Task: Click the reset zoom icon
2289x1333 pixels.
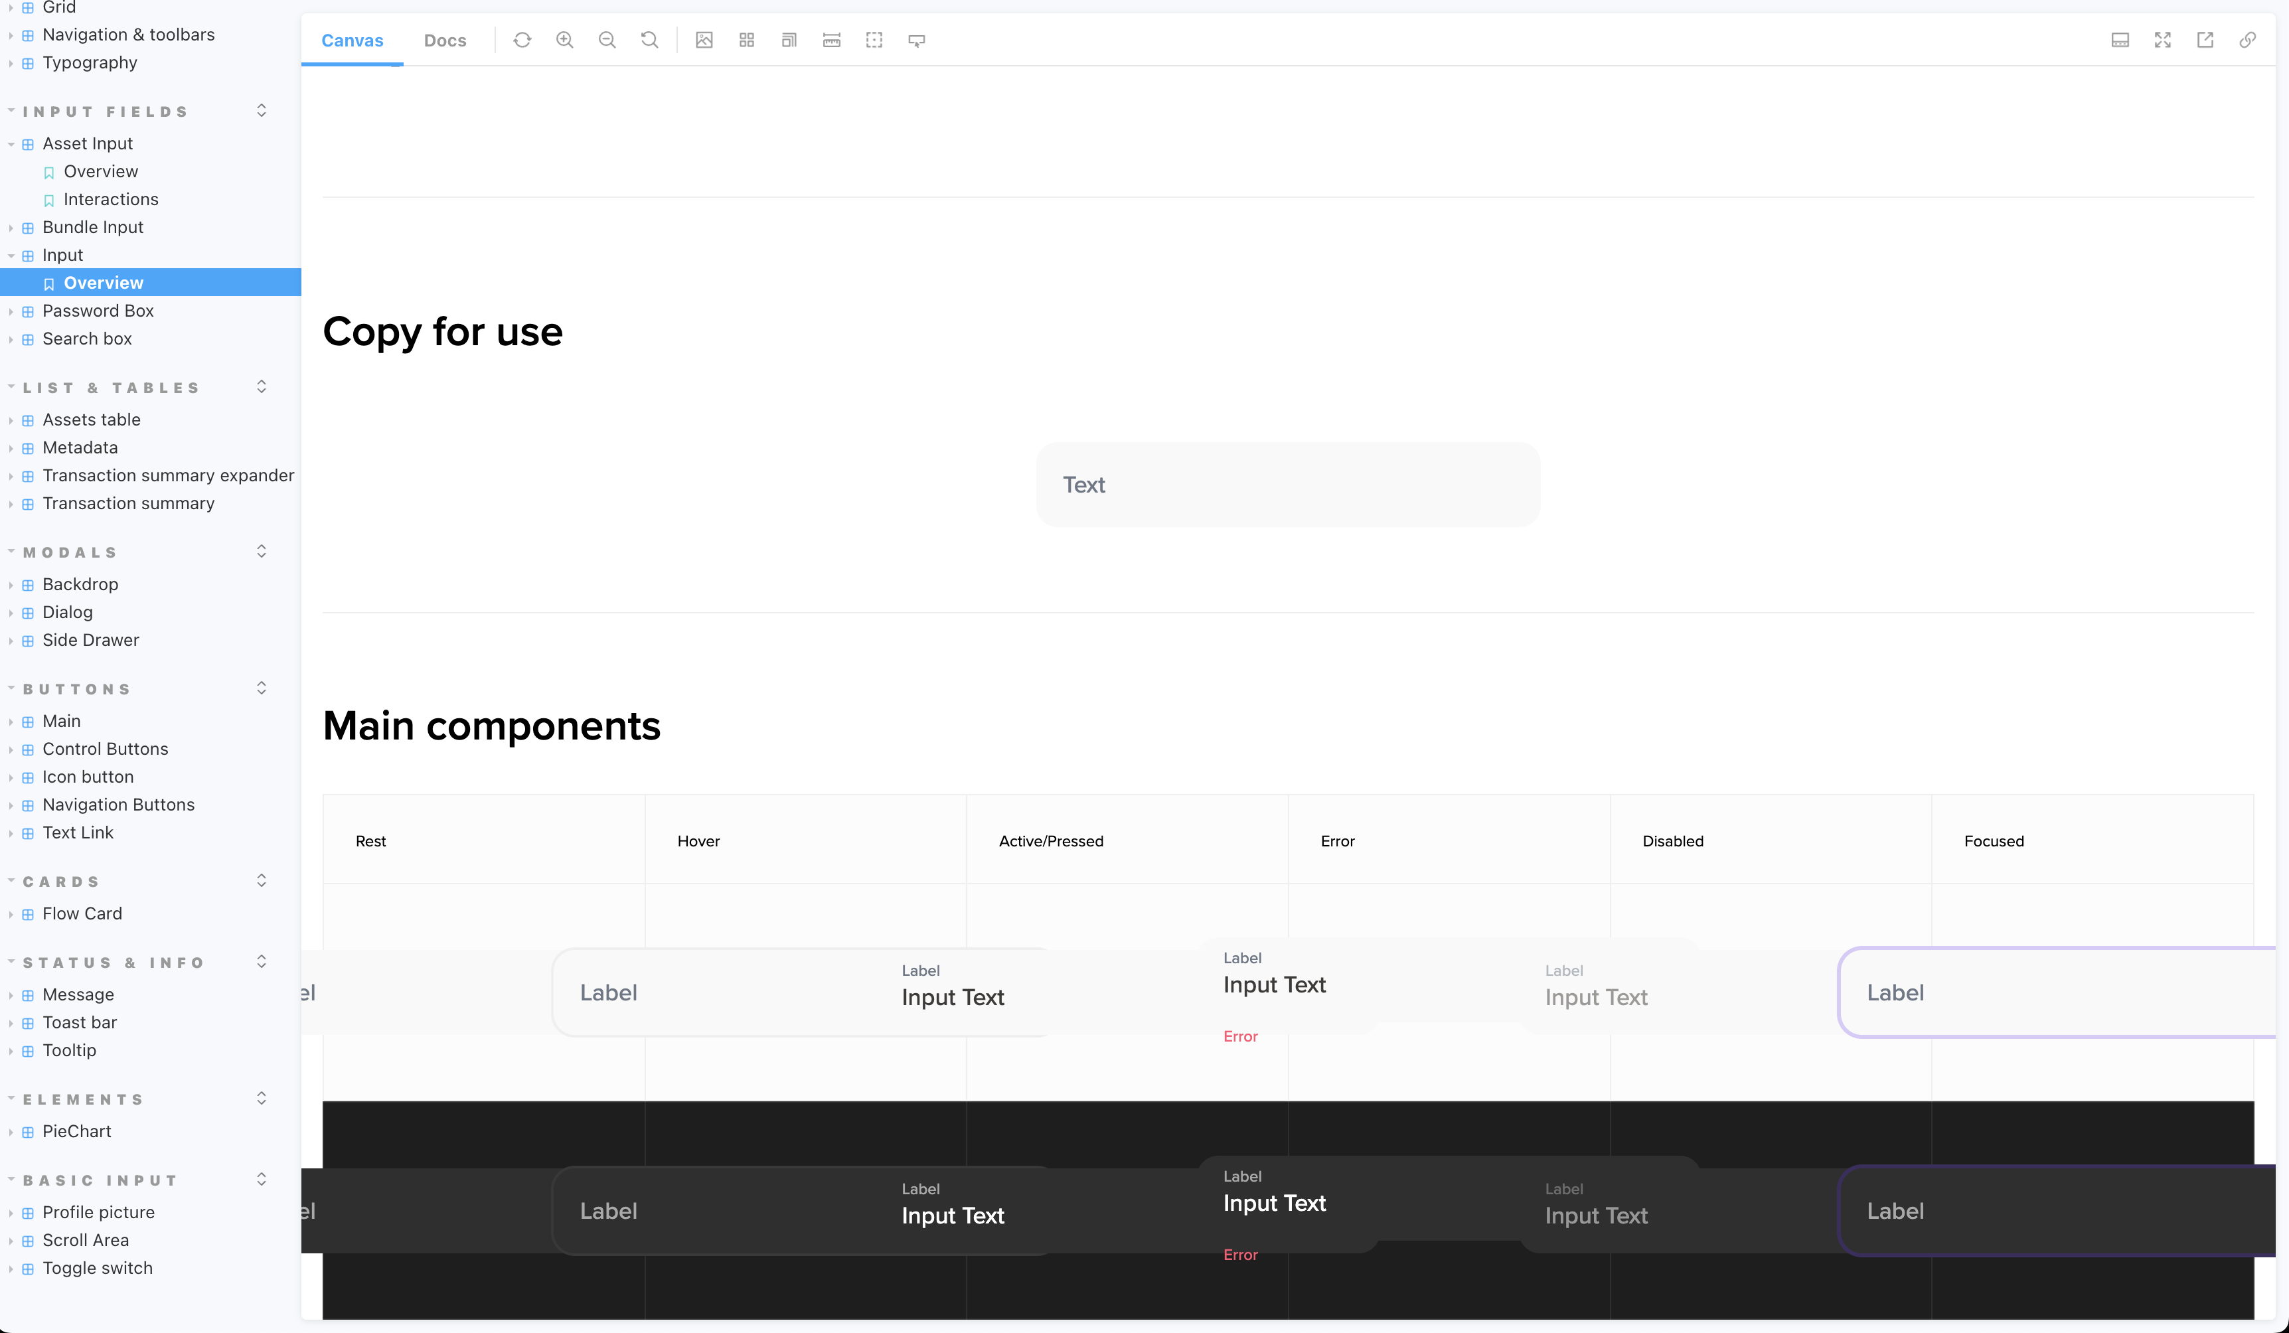Action: 649,40
